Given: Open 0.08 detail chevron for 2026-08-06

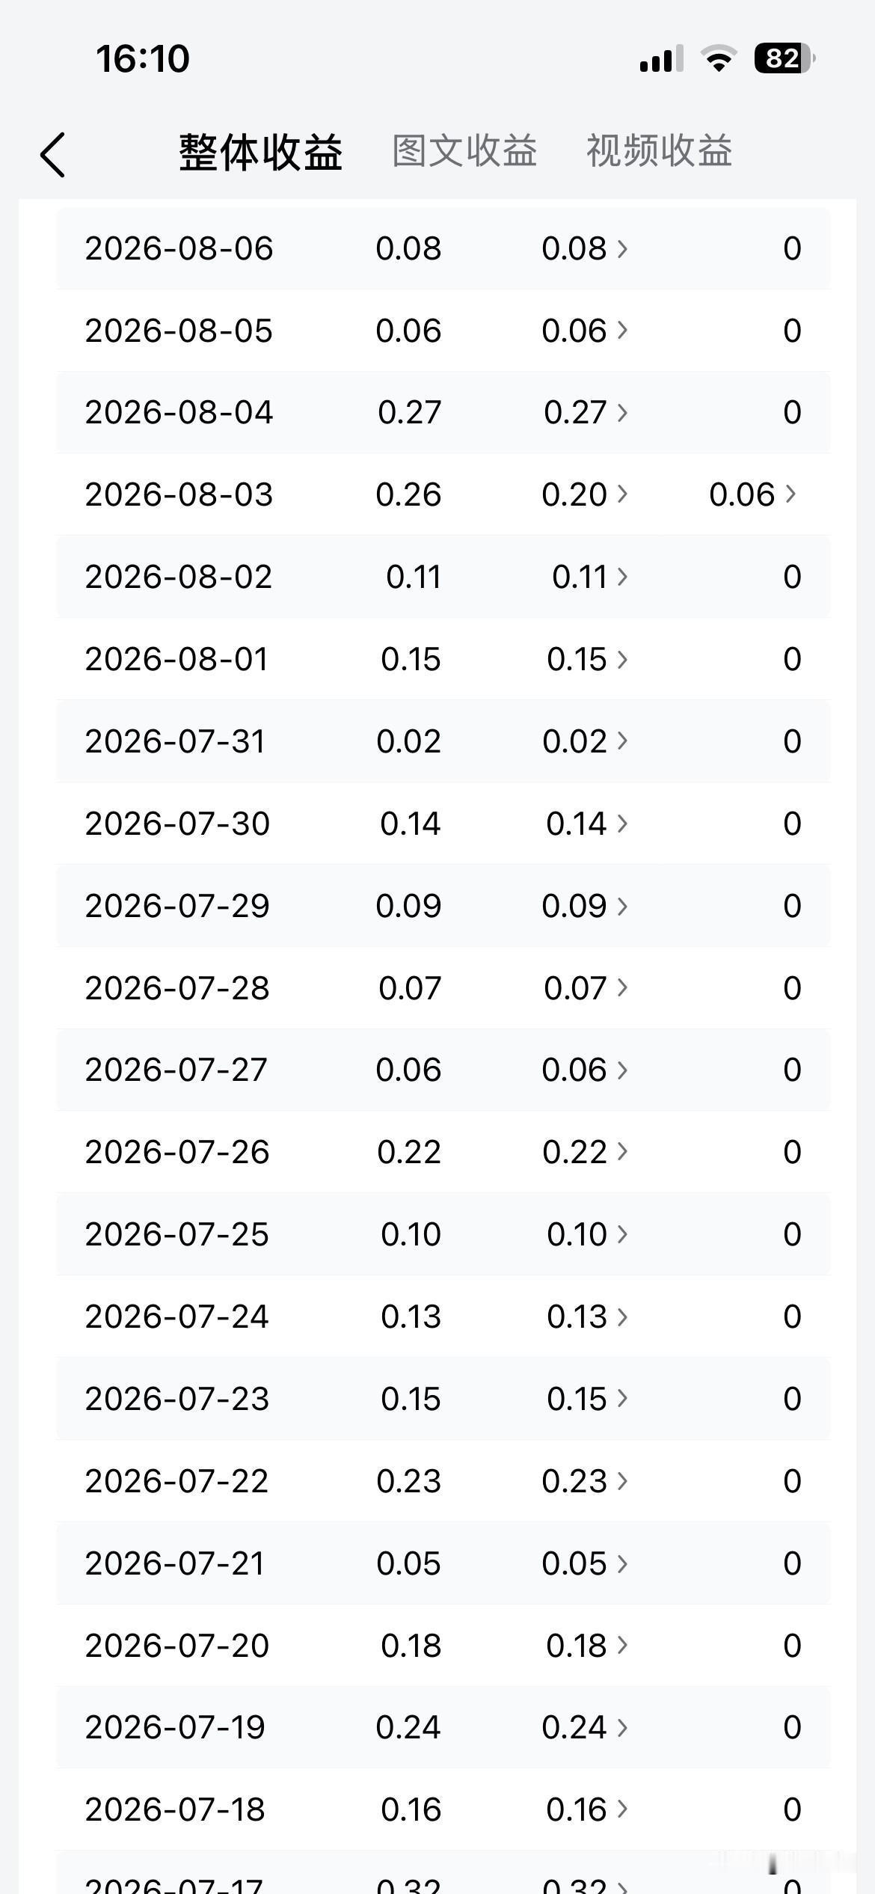Looking at the screenshot, I should (622, 248).
